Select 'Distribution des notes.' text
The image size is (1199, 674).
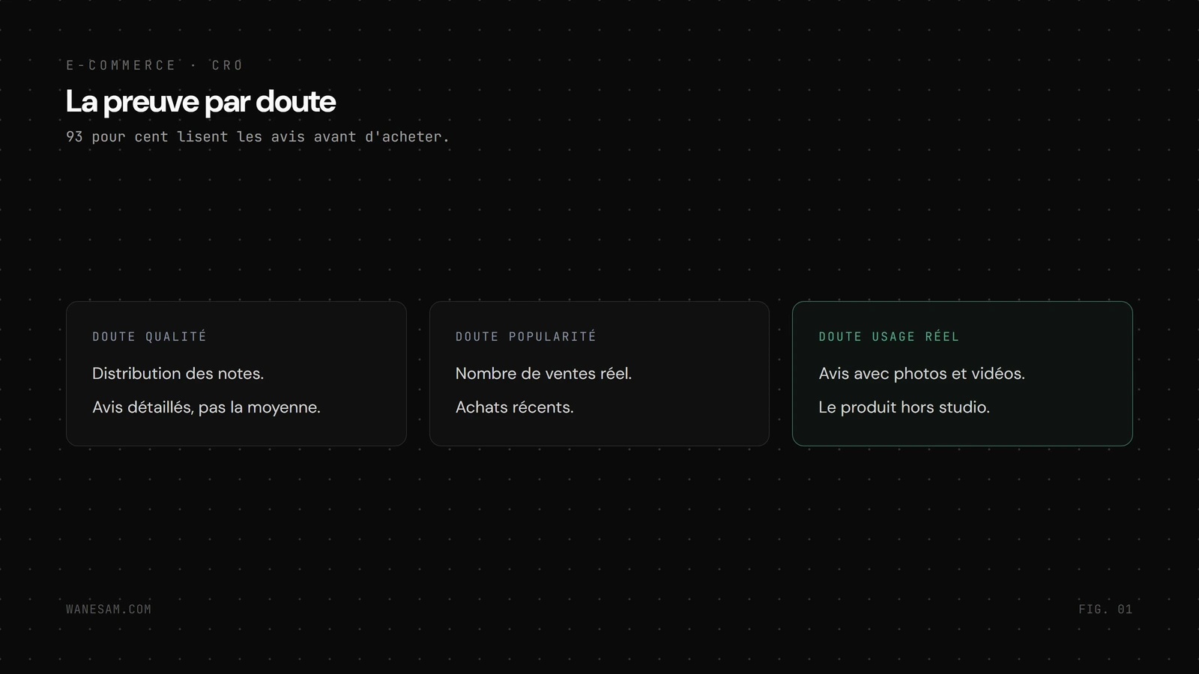pos(178,374)
